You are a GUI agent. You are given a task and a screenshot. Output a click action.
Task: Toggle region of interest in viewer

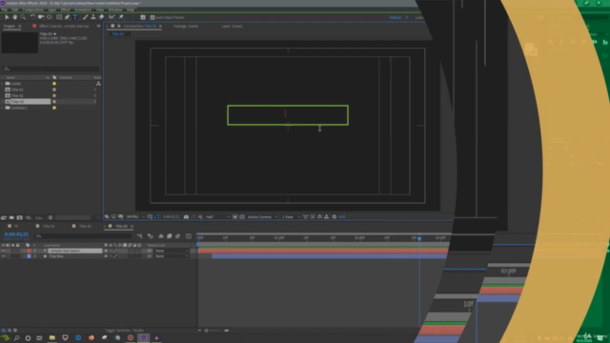click(x=235, y=217)
